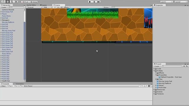Image resolution: width=189 pixels, height=106 pixels.
Task: Expand the Effects folder in Project
Action: 156,73
